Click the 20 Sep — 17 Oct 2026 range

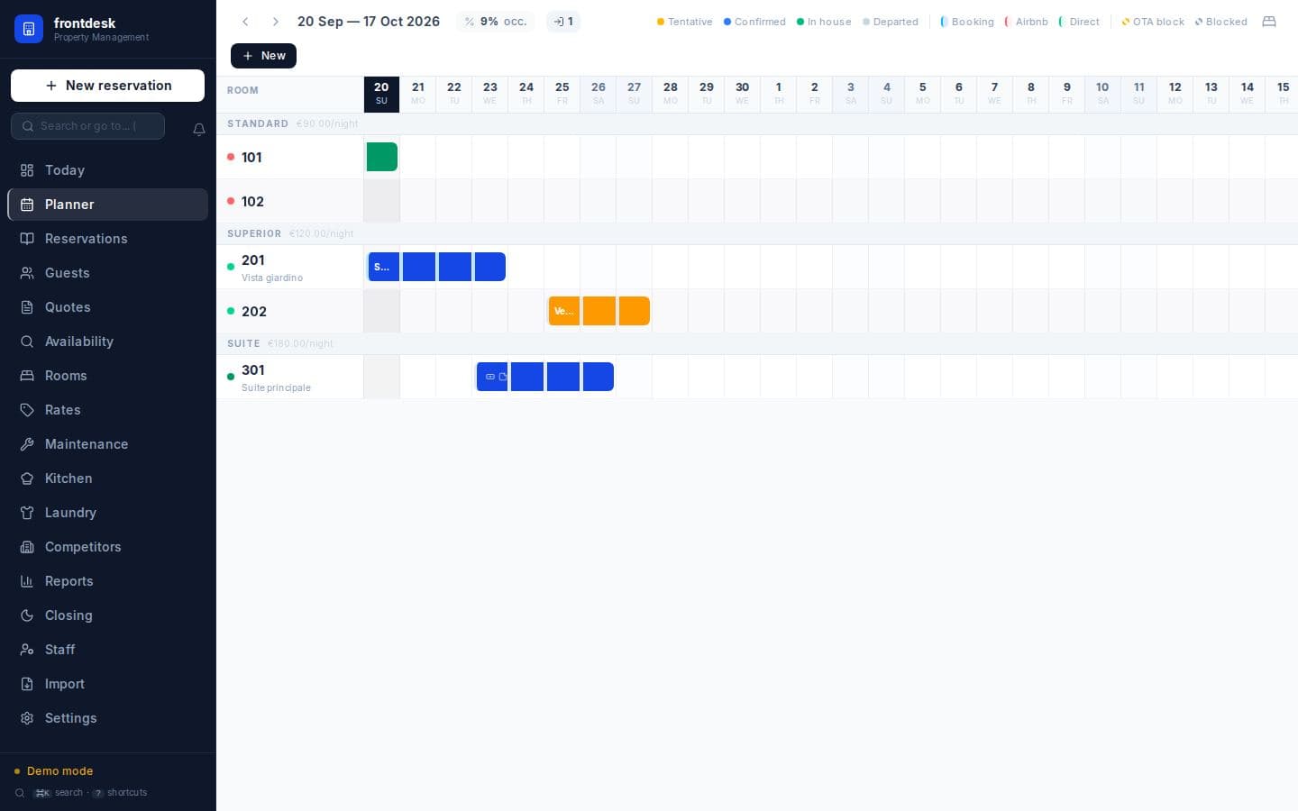[x=369, y=22]
